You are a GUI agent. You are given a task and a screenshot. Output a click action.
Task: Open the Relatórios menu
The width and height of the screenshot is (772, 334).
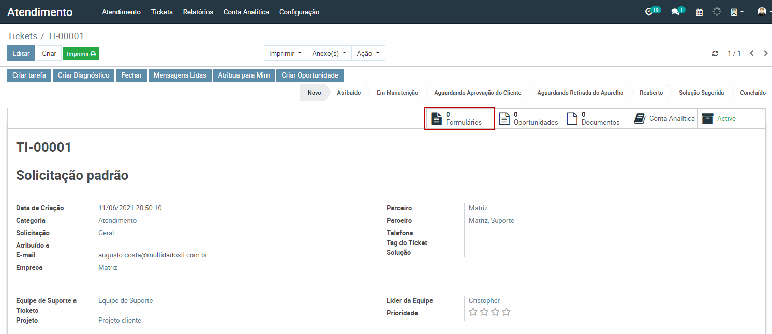tap(198, 12)
